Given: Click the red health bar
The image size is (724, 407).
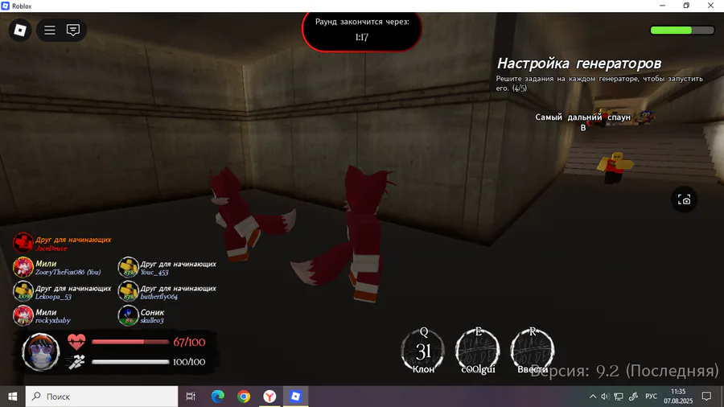Looking at the screenshot, I should 130,342.
